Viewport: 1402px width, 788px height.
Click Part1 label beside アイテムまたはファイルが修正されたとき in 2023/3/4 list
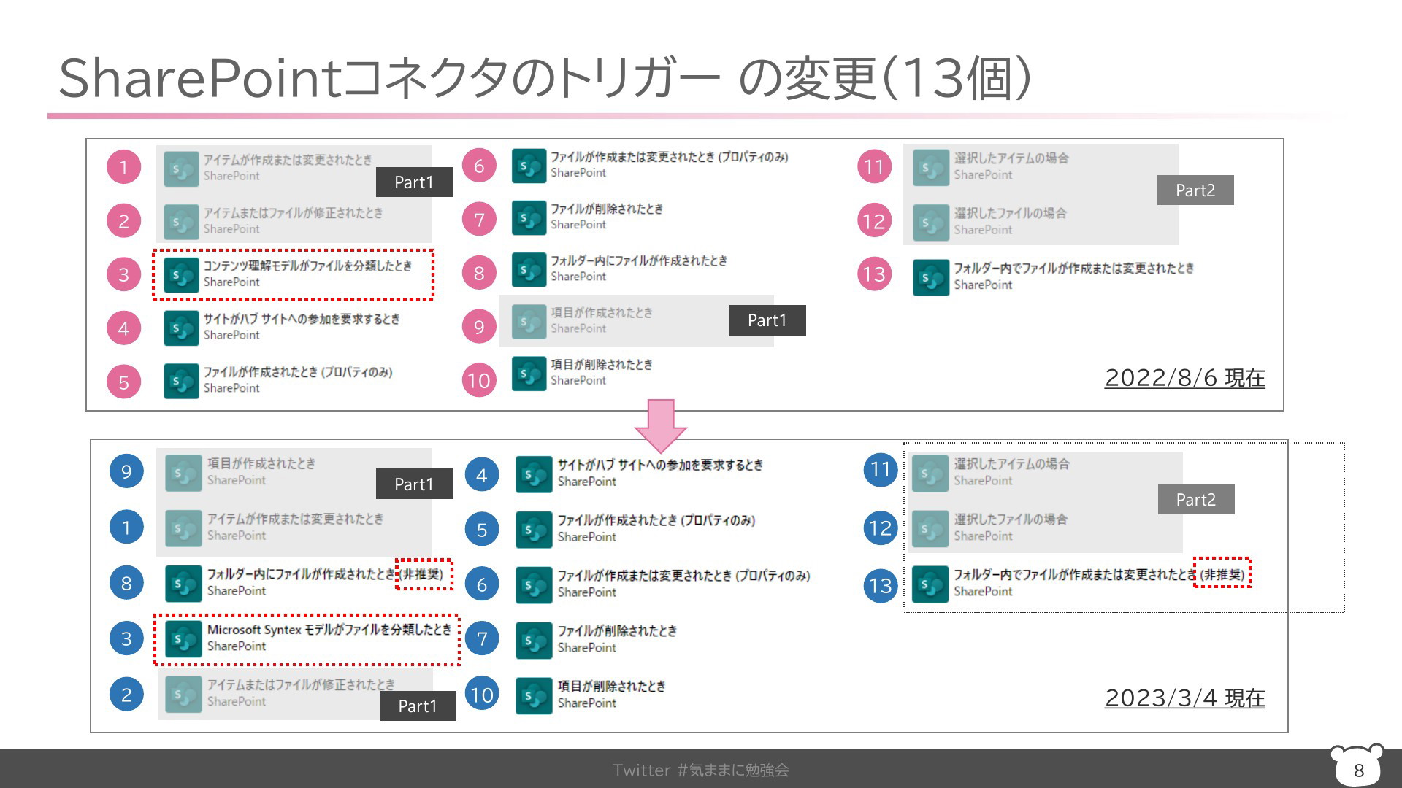tap(418, 706)
